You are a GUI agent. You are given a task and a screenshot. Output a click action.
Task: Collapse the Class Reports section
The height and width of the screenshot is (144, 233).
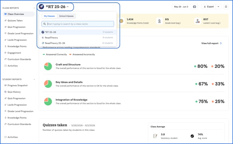(x=34, y=8)
